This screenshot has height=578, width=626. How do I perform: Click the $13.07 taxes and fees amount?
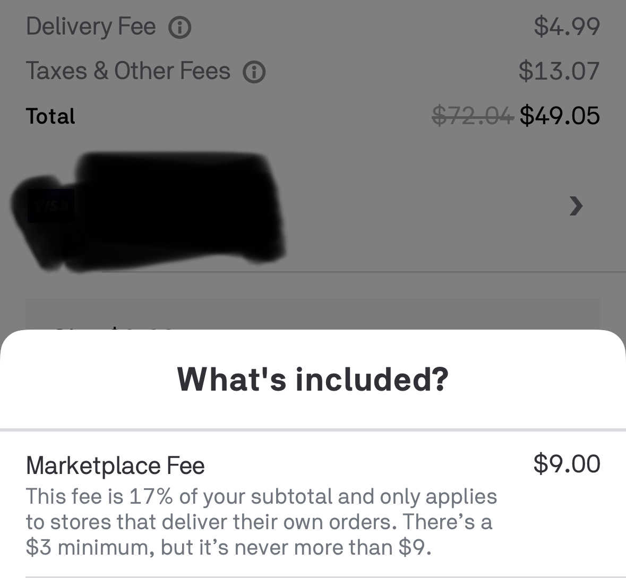click(x=559, y=71)
